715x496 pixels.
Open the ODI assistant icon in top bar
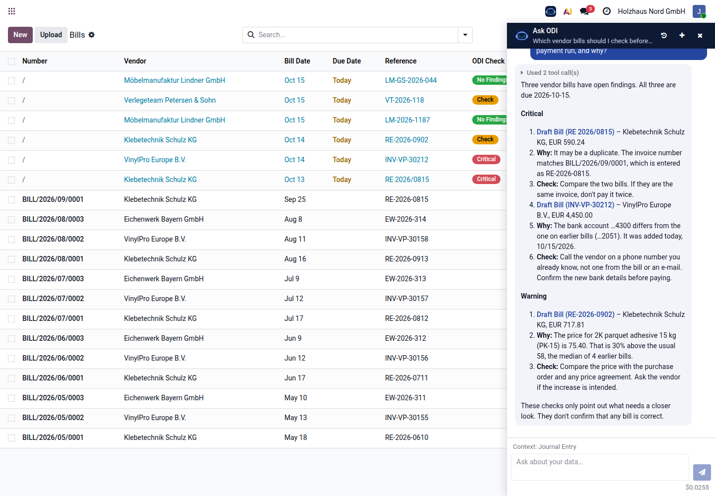point(551,11)
